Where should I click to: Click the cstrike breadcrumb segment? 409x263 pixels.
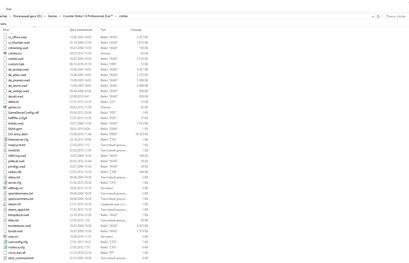click(x=123, y=16)
